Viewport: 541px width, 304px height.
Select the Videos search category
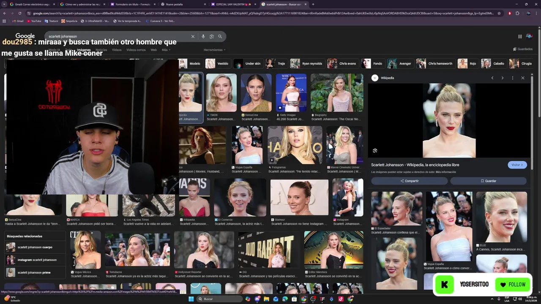point(117,50)
